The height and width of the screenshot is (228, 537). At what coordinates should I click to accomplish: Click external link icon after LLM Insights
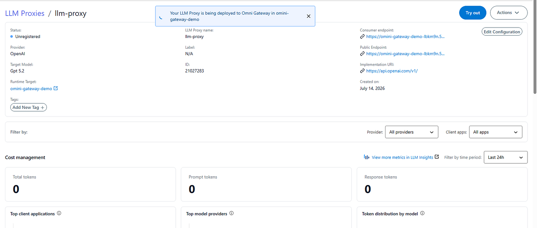point(437,157)
